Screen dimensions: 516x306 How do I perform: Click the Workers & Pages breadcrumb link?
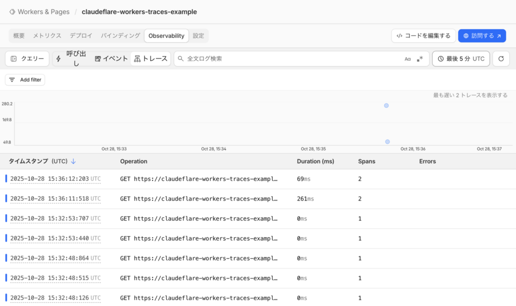[44, 12]
